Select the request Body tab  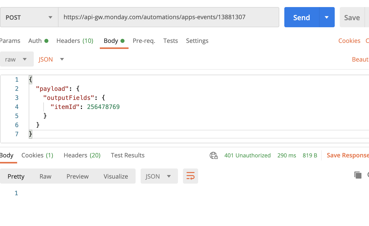coord(114,41)
